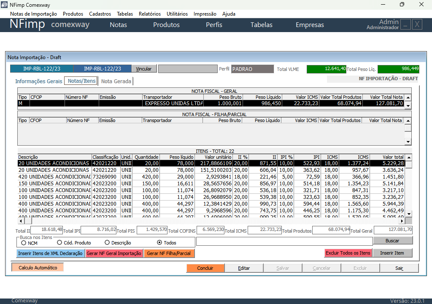Image resolution: width=432 pixels, height=304 pixels.
Task: Click the Buscar button
Action: pos(393,241)
